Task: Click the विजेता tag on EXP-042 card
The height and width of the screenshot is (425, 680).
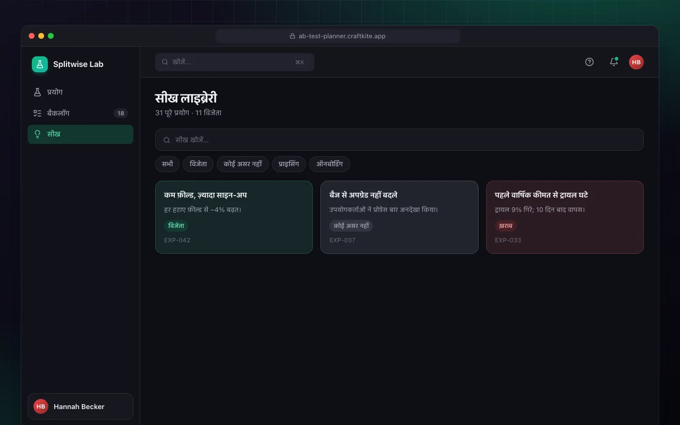Action: 176,226
